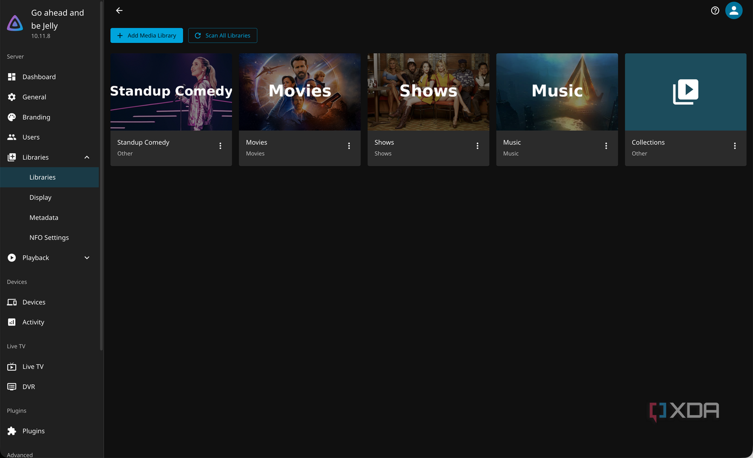Screen dimensions: 753x458
Task: Click the 'Users' sidebar label text
Action: tap(31, 137)
